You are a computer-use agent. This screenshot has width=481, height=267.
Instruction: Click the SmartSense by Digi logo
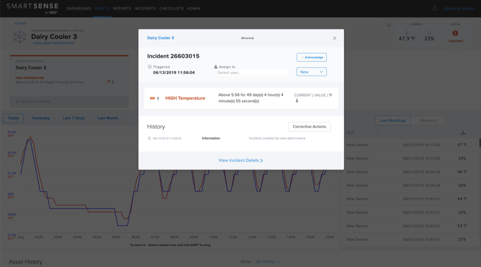[33, 8]
